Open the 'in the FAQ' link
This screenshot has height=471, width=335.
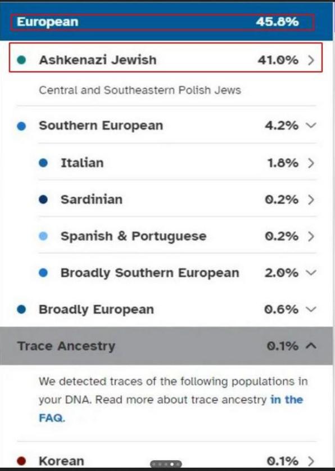click(171, 409)
